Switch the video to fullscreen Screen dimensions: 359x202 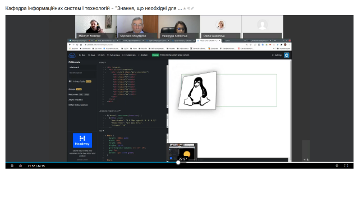[x=346, y=166]
